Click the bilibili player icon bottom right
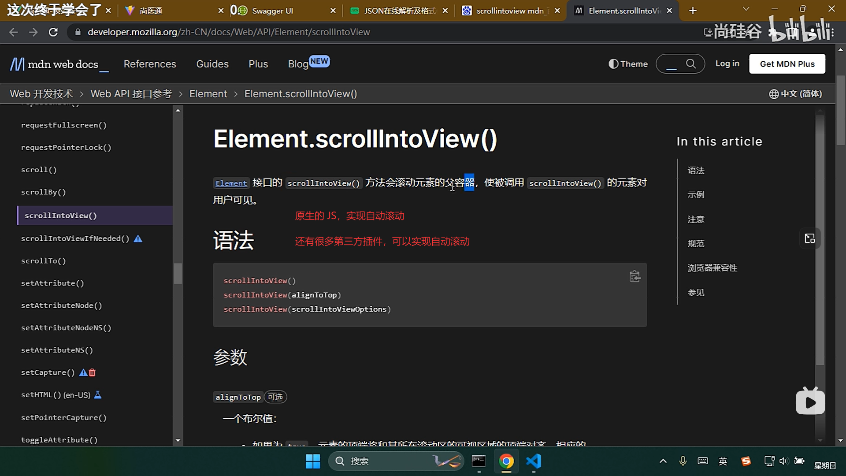 (810, 401)
